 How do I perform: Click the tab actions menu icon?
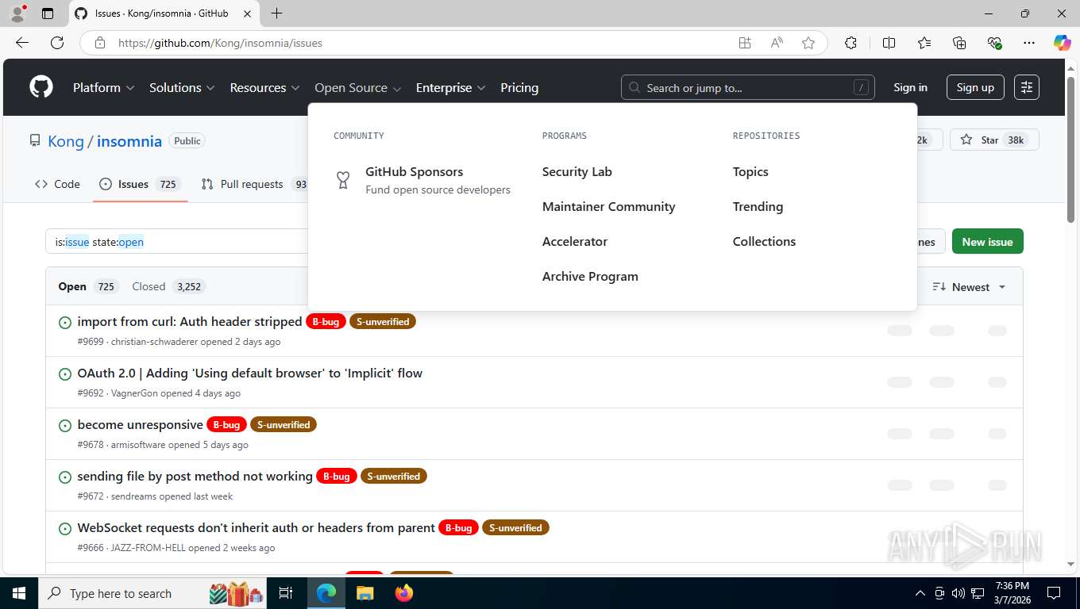(48, 13)
